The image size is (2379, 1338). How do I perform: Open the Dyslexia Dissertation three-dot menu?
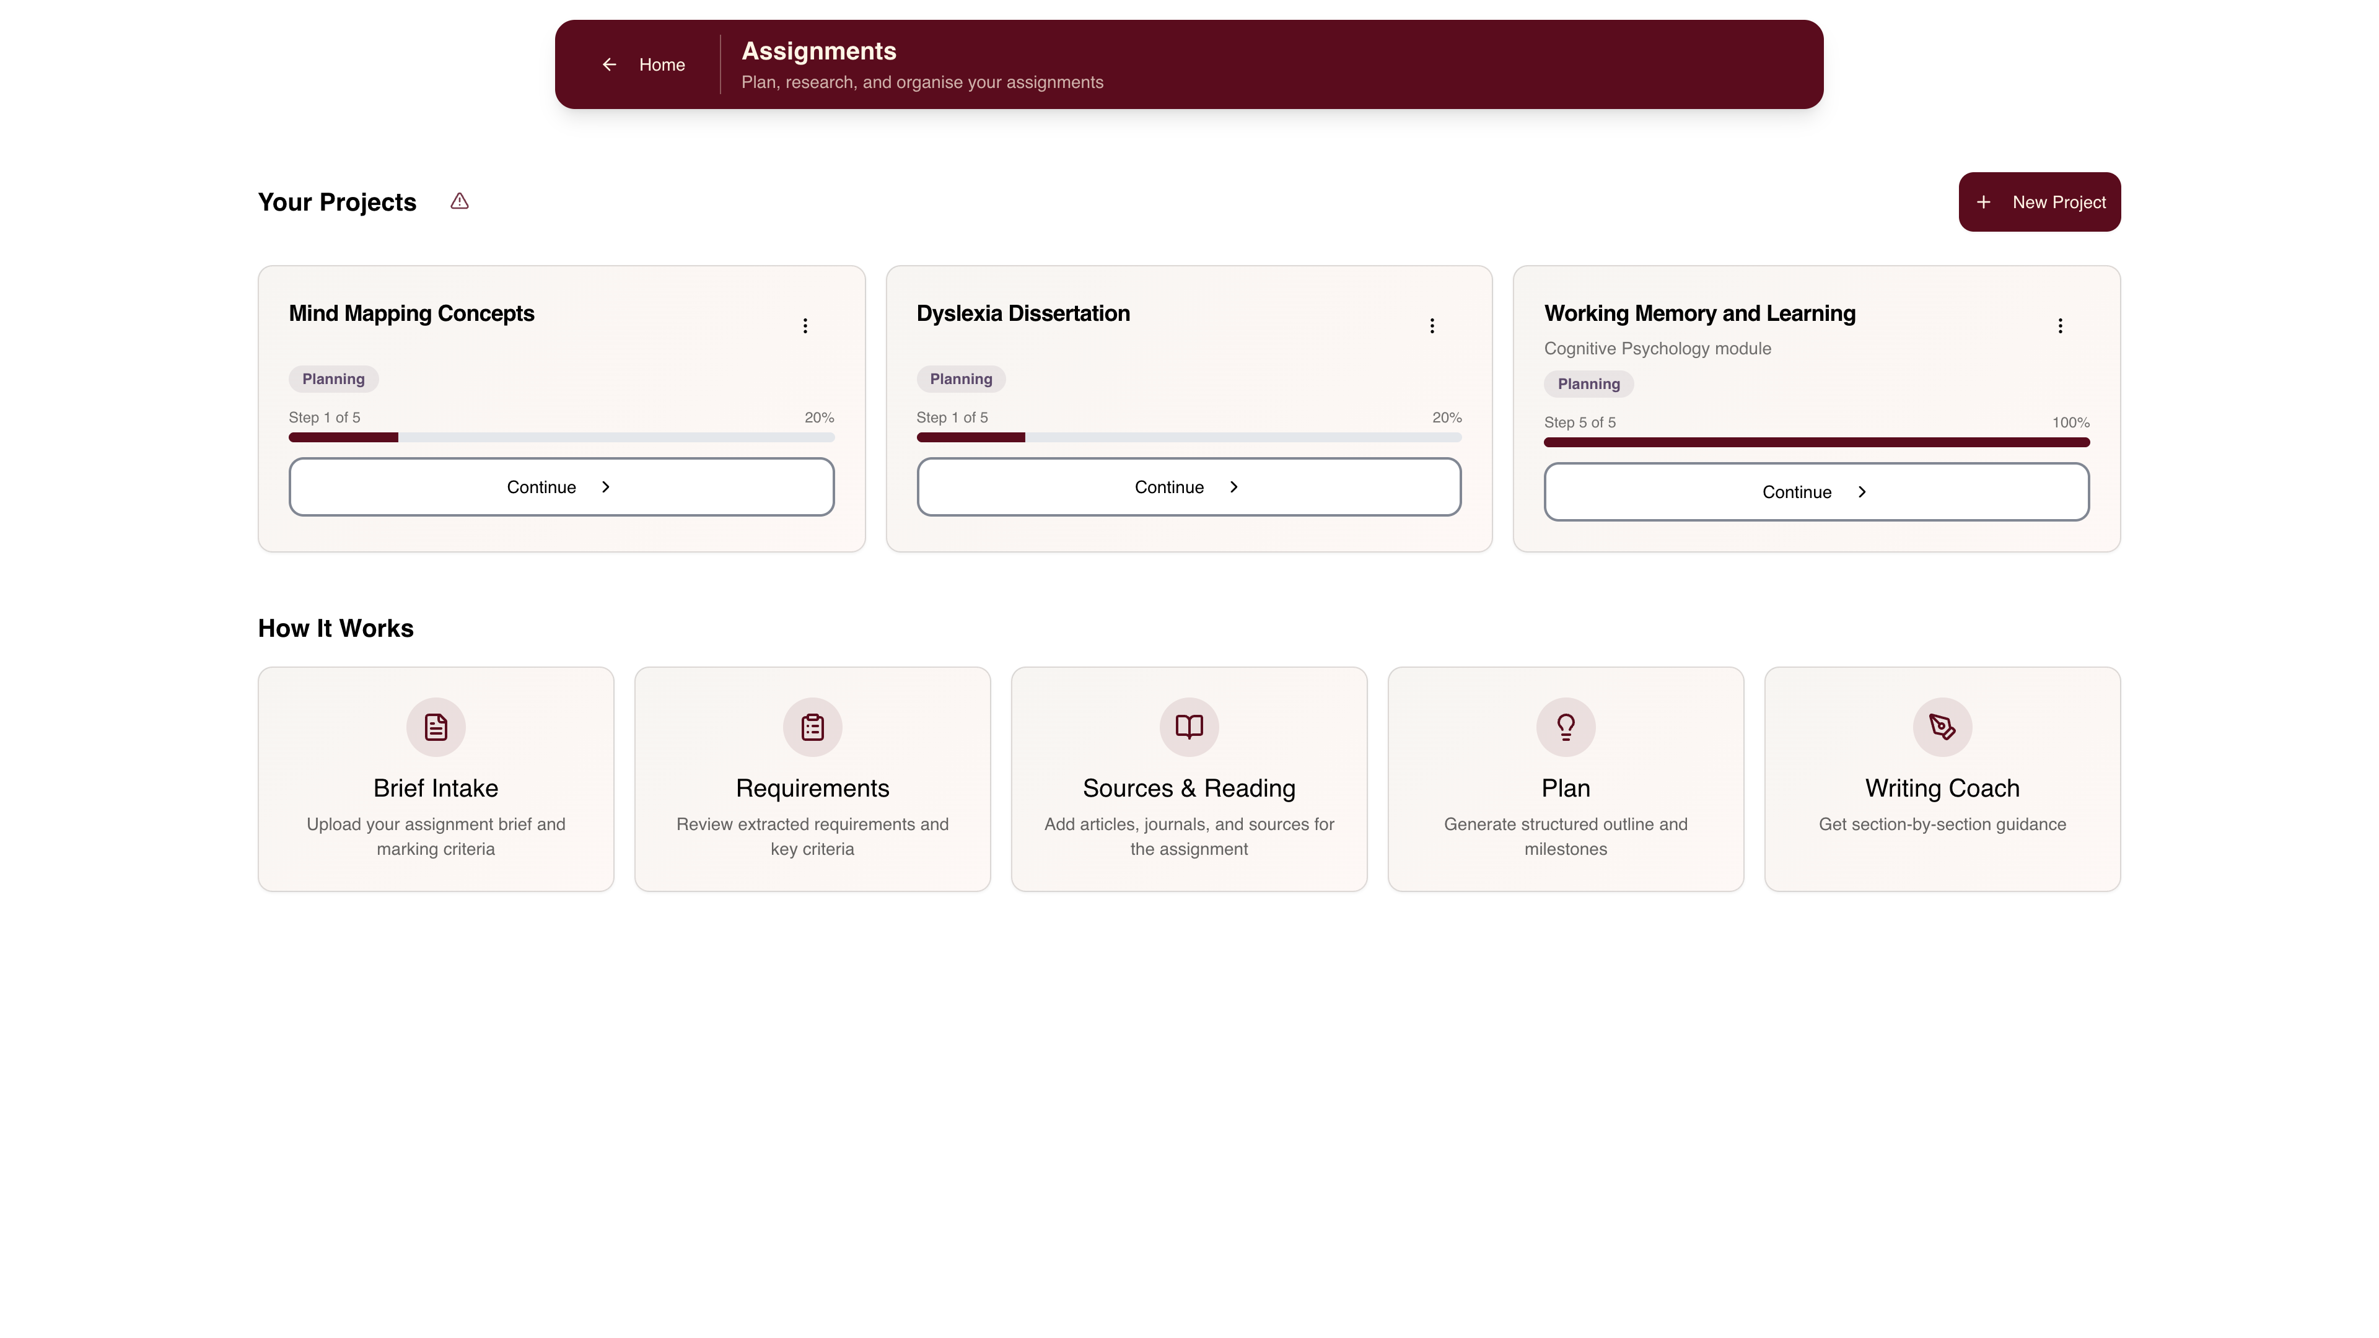tap(1432, 326)
